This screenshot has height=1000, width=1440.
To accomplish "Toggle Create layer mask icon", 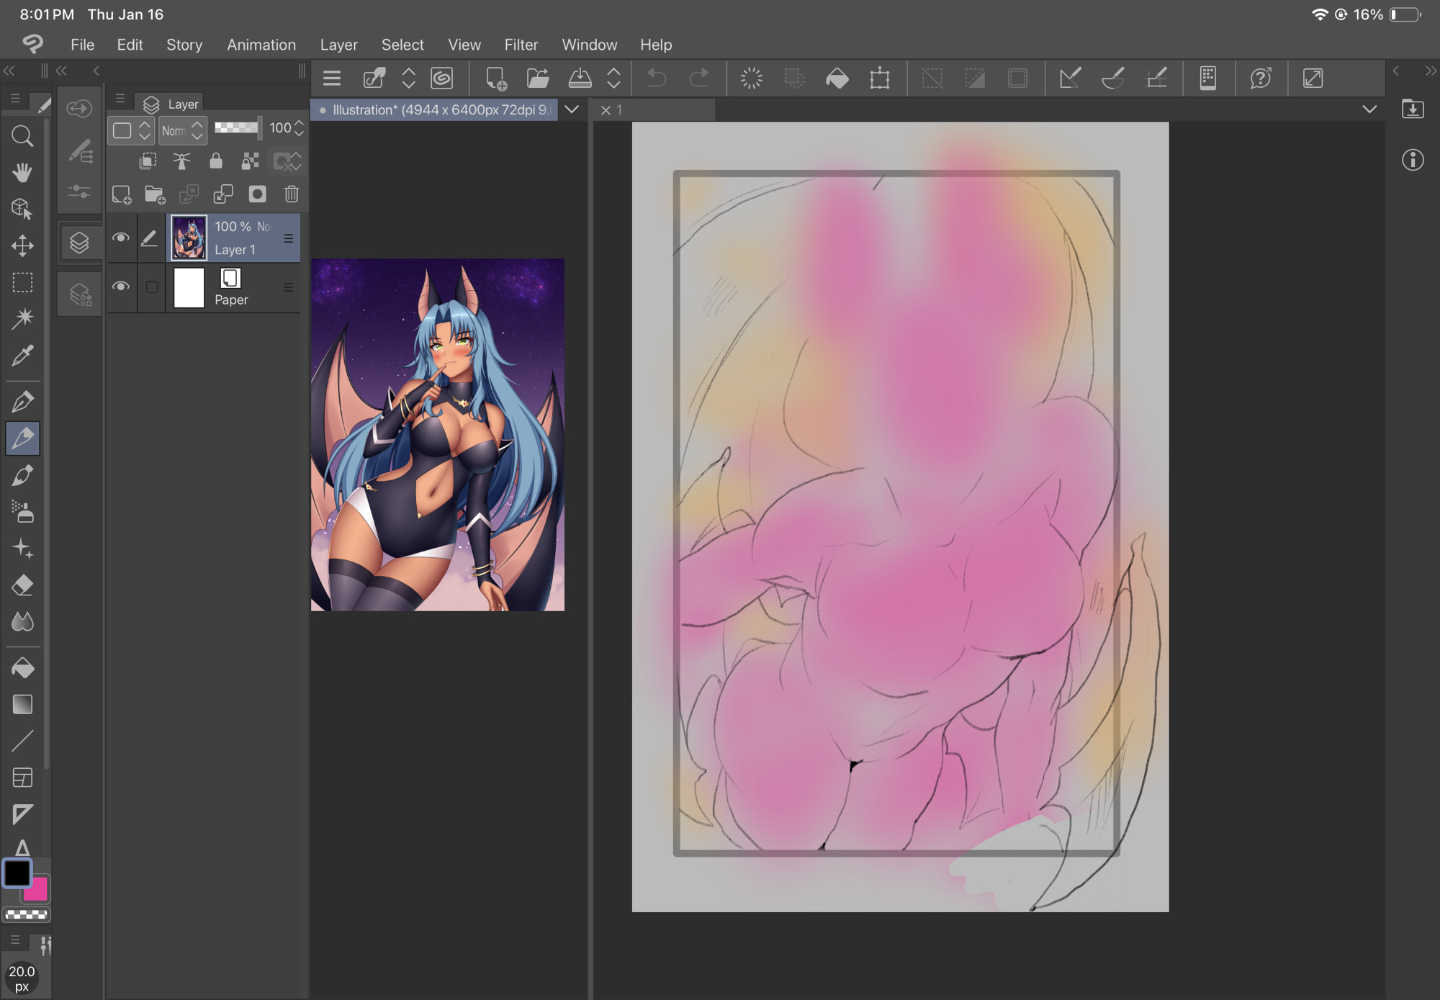I will [257, 194].
